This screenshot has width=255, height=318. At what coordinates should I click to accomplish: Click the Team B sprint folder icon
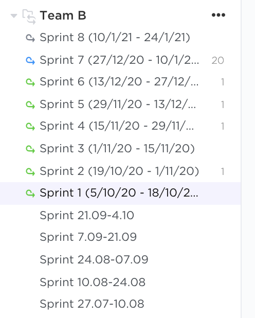29,17
